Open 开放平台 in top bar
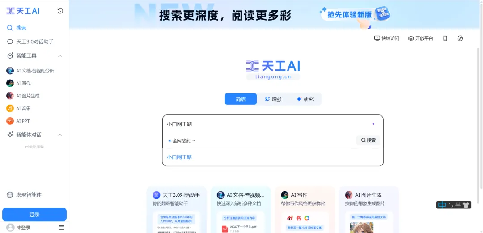 coord(421,38)
